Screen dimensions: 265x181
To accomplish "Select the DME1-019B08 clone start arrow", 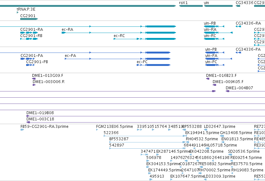I will 28,116.
